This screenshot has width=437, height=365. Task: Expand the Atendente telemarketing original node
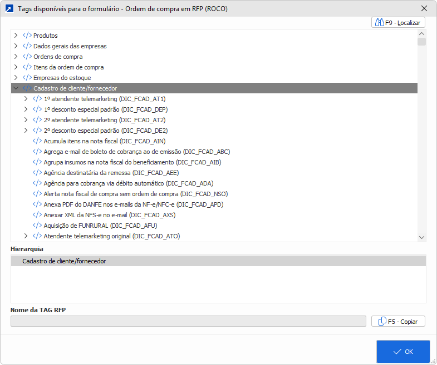point(26,236)
